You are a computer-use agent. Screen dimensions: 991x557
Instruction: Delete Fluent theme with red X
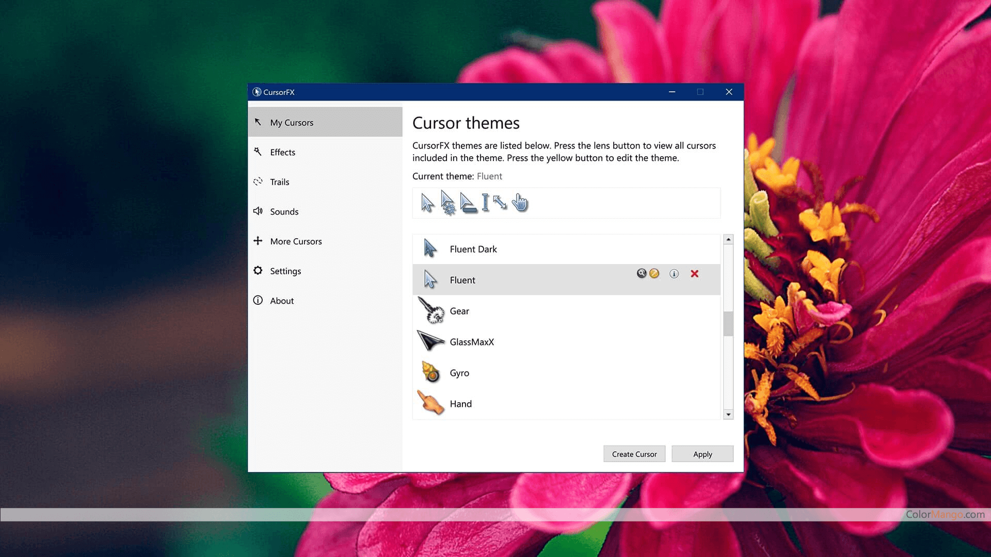(x=695, y=274)
